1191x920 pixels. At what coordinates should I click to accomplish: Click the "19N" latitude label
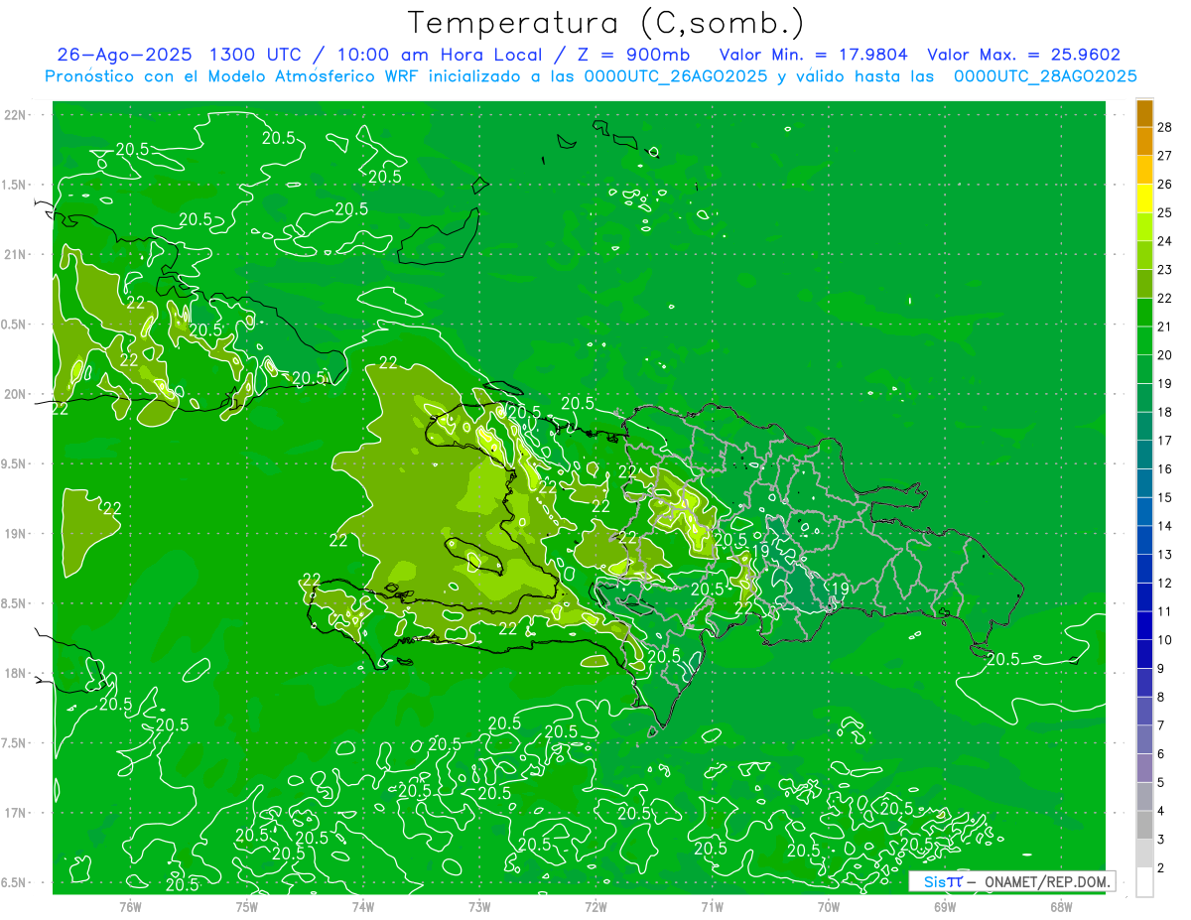click(x=15, y=534)
